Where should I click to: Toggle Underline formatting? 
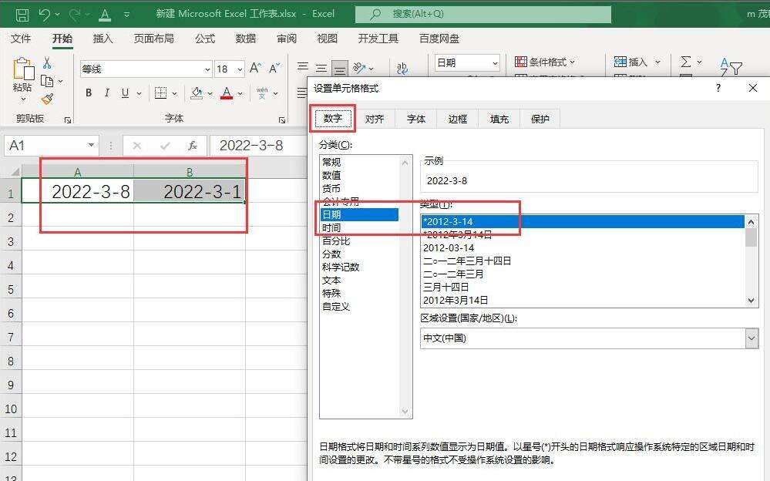[x=126, y=93]
